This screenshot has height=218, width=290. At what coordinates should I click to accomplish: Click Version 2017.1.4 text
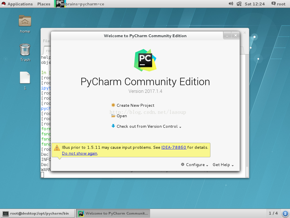[145, 91]
